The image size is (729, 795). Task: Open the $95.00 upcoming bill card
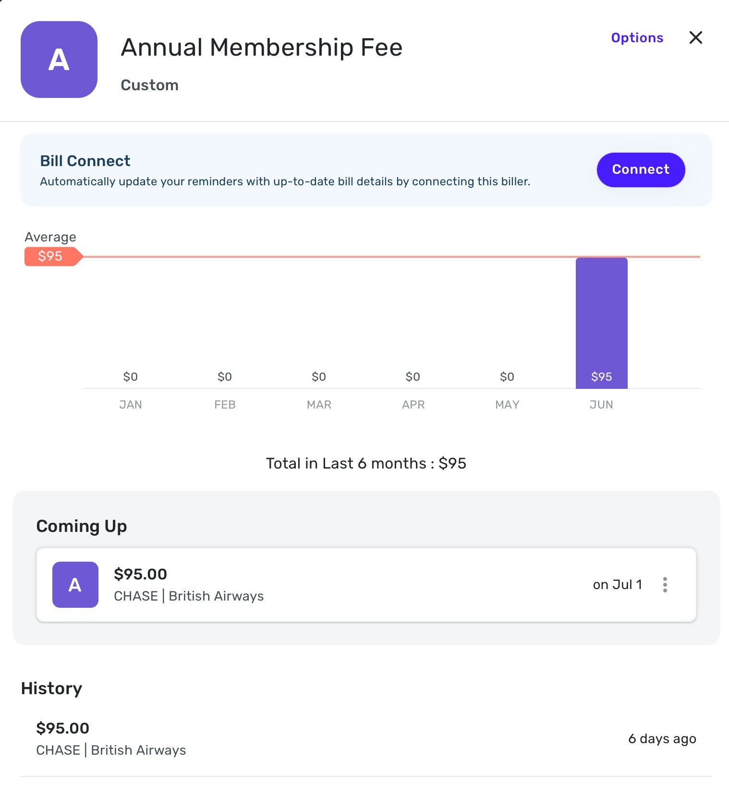(x=366, y=584)
